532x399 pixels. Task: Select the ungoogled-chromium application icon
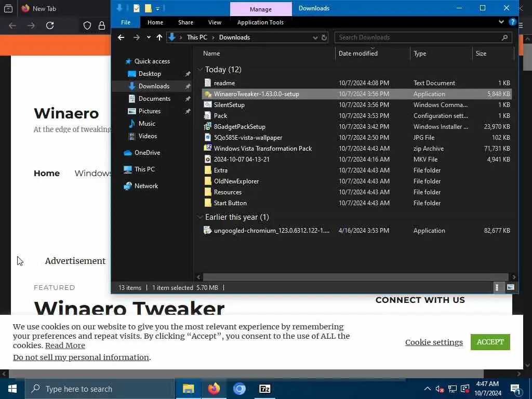tap(208, 230)
